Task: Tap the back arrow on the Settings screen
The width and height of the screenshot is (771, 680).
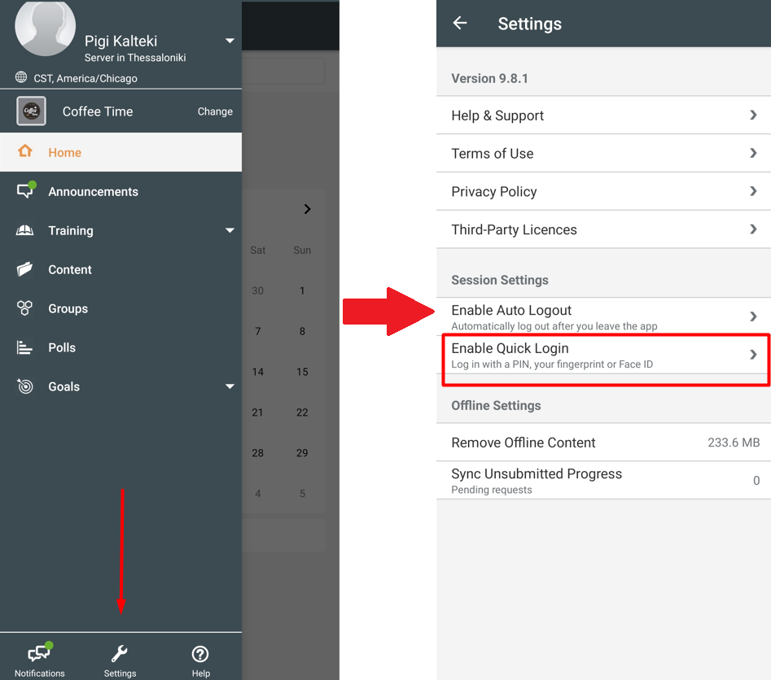Action: tap(459, 24)
